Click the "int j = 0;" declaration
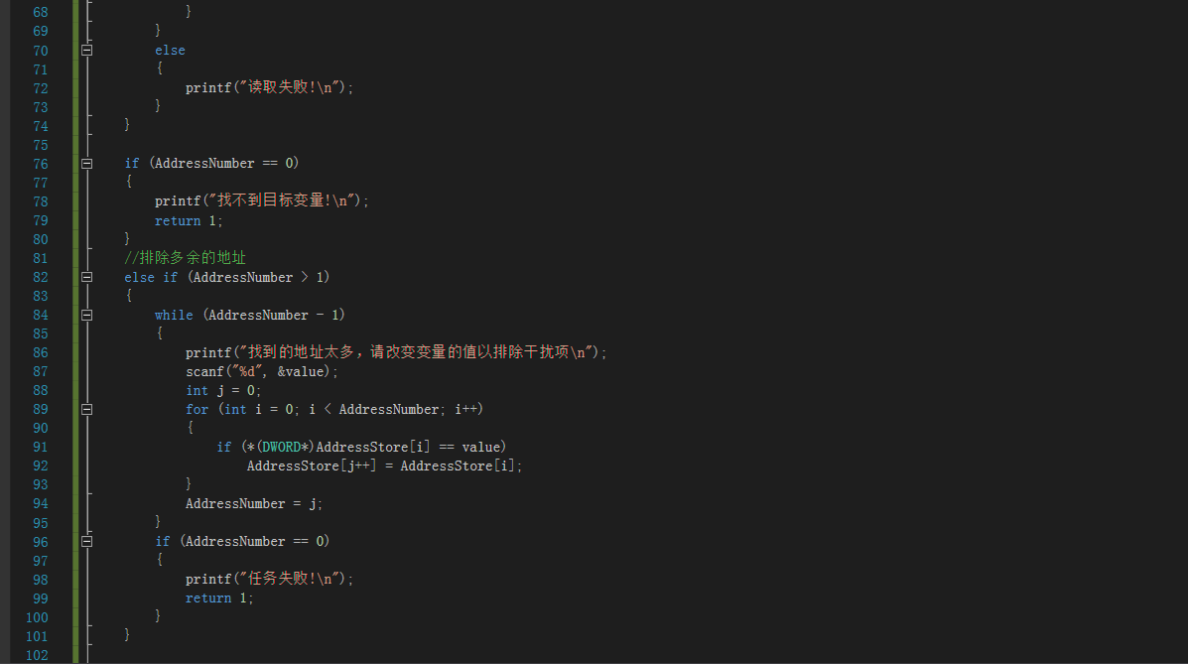This screenshot has width=1188, height=664. pyautogui.click(x=223, y=390)
